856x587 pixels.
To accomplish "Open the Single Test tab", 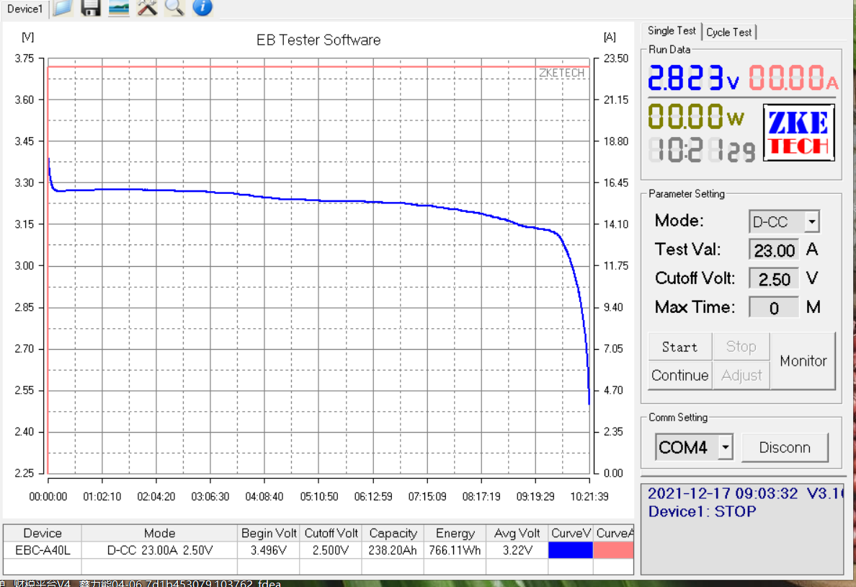I will 671,31.
